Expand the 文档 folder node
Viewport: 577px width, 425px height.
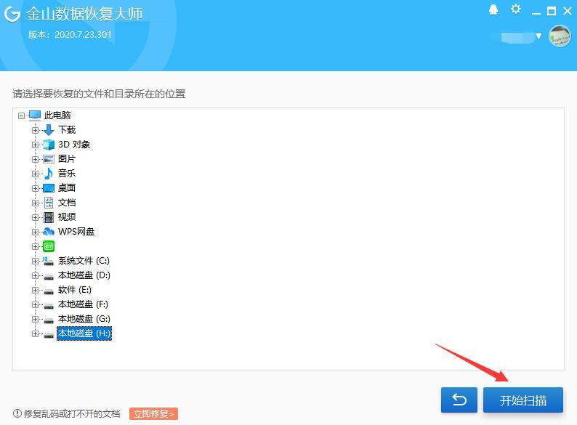(x=35, y=203)
